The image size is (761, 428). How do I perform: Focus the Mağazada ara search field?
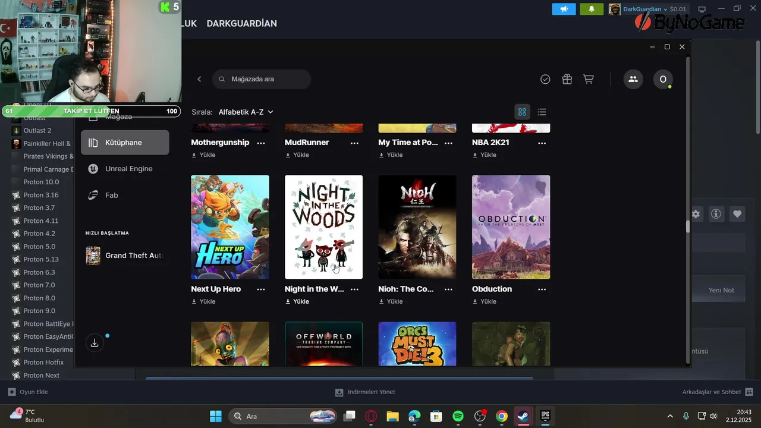(x=262, y=79)
